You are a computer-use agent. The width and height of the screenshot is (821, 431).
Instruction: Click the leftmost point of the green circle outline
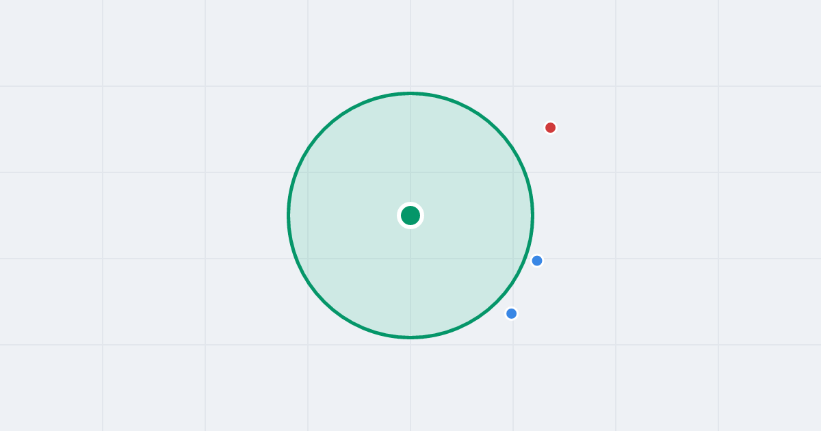[x=289, y=215]
